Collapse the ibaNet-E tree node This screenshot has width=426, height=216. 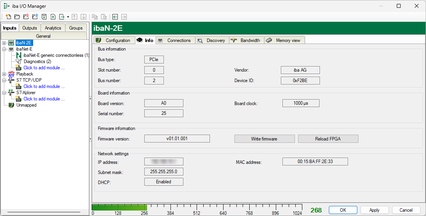4,49
